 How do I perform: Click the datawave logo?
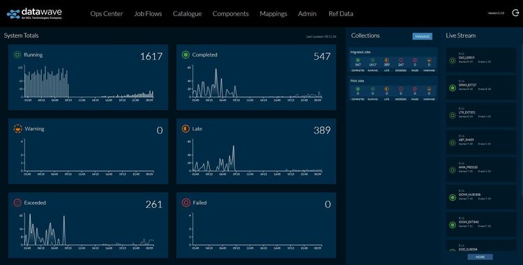coord(34,14)
